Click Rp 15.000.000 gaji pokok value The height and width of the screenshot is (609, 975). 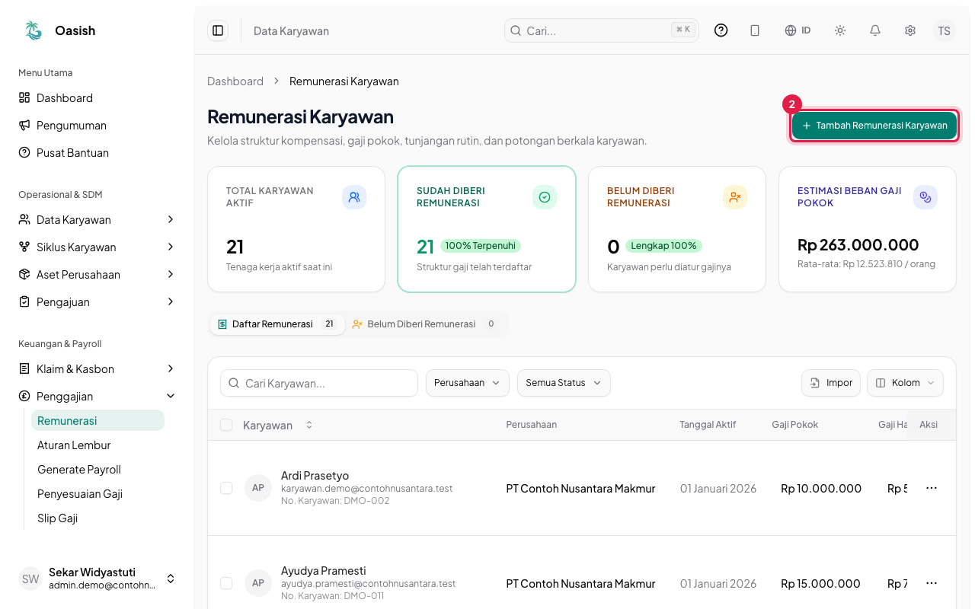tap(820, 584)
